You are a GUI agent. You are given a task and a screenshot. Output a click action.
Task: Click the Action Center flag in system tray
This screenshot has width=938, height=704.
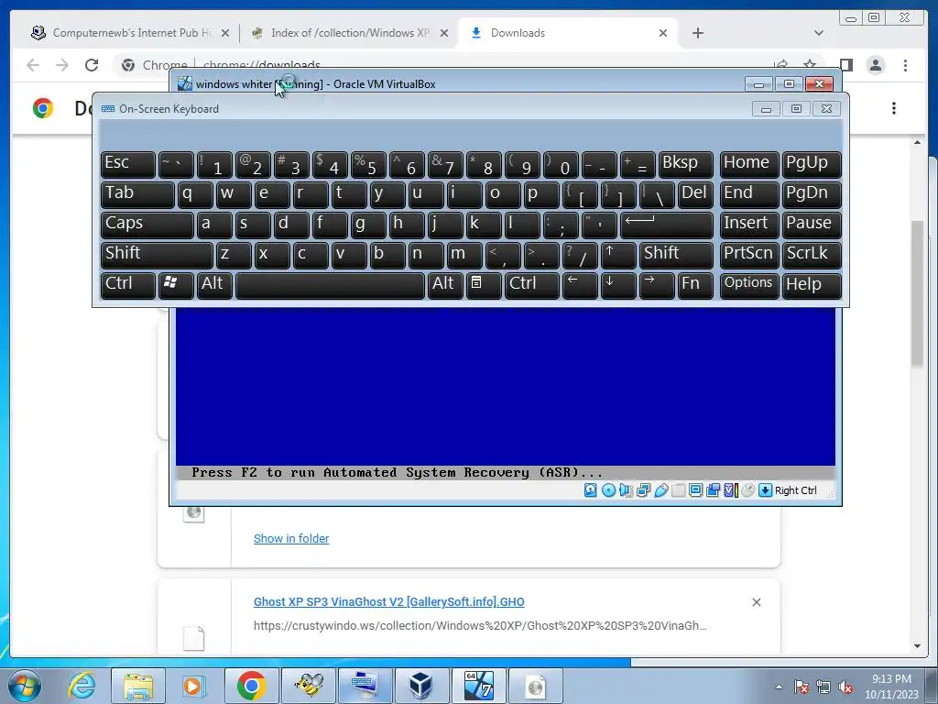click(x=802, y=687)
